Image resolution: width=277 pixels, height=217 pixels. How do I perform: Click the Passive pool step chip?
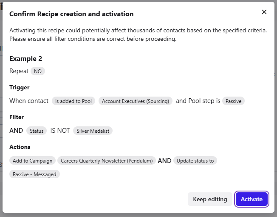(233, 101)
